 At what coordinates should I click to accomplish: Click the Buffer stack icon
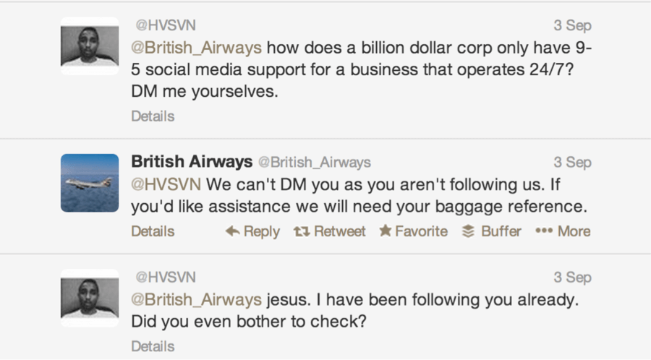point(468,231)
